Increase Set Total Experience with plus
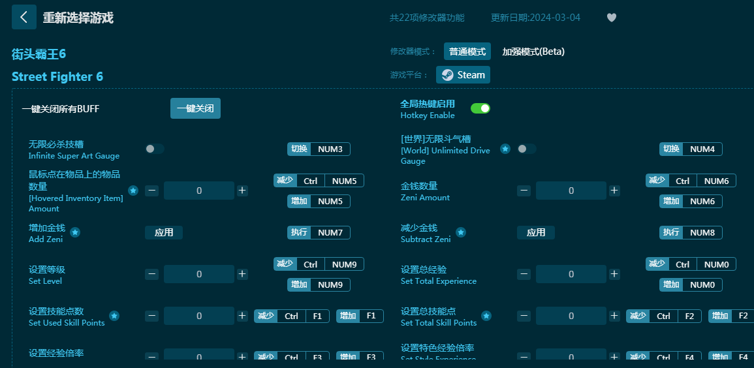This screenshot has height=368, width=754. 614,274
